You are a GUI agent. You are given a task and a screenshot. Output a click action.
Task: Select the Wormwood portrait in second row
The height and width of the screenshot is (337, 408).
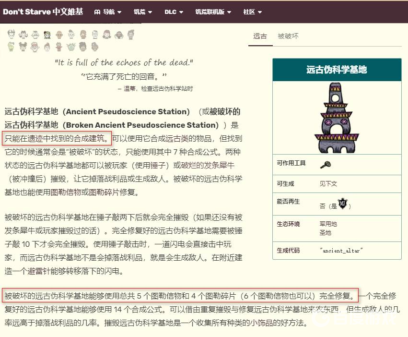coord(12,46)
